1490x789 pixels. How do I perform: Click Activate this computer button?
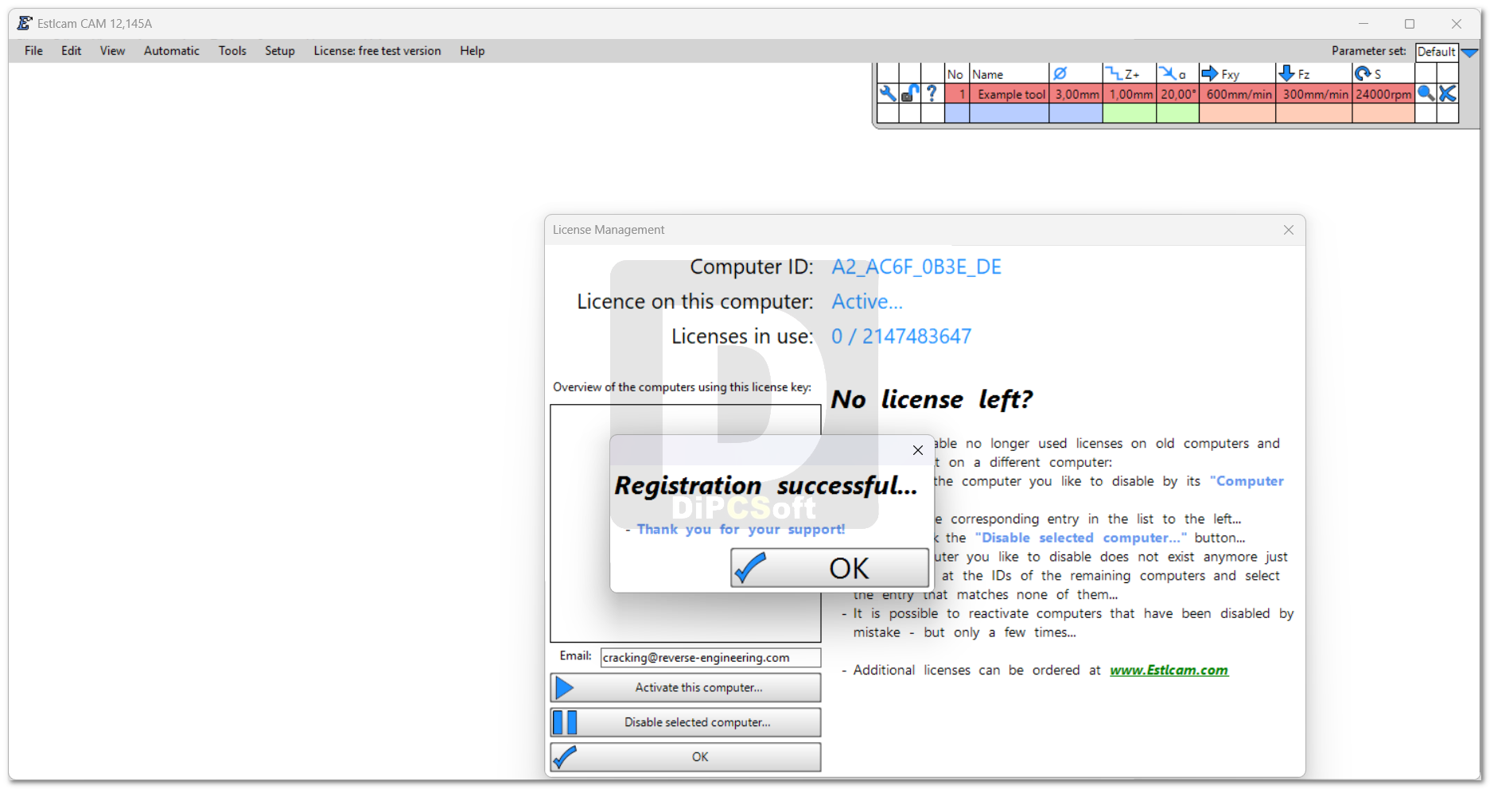click(x=685, y=687)
